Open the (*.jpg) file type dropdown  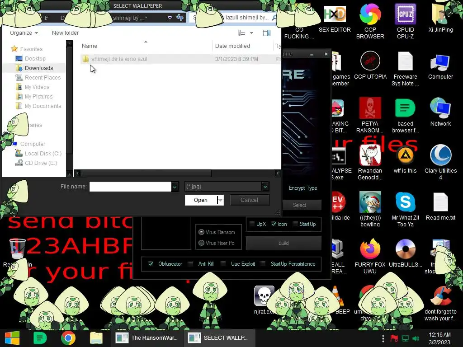[265, 187]
